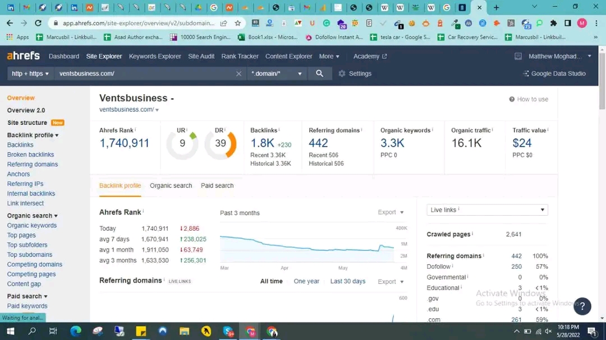Open the *.domain/* mode dropdown

276,73
